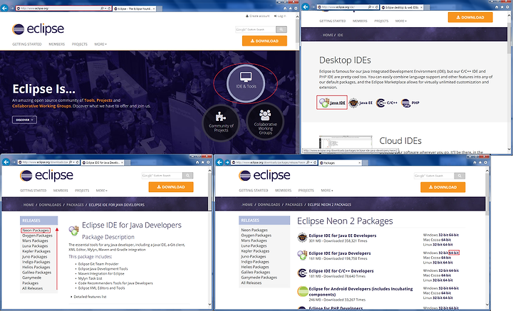Open favorites star icon in homepage window
Screen dimensions: 513x311
[x=291, y=8]
